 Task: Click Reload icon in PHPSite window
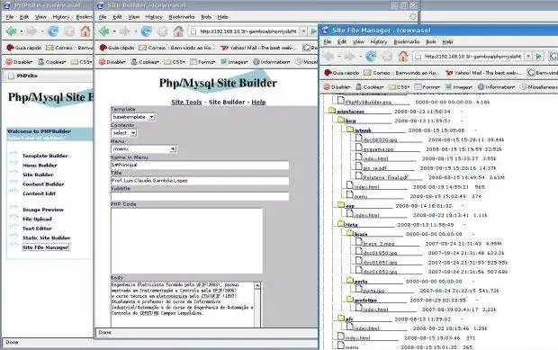tap(53, 31)
